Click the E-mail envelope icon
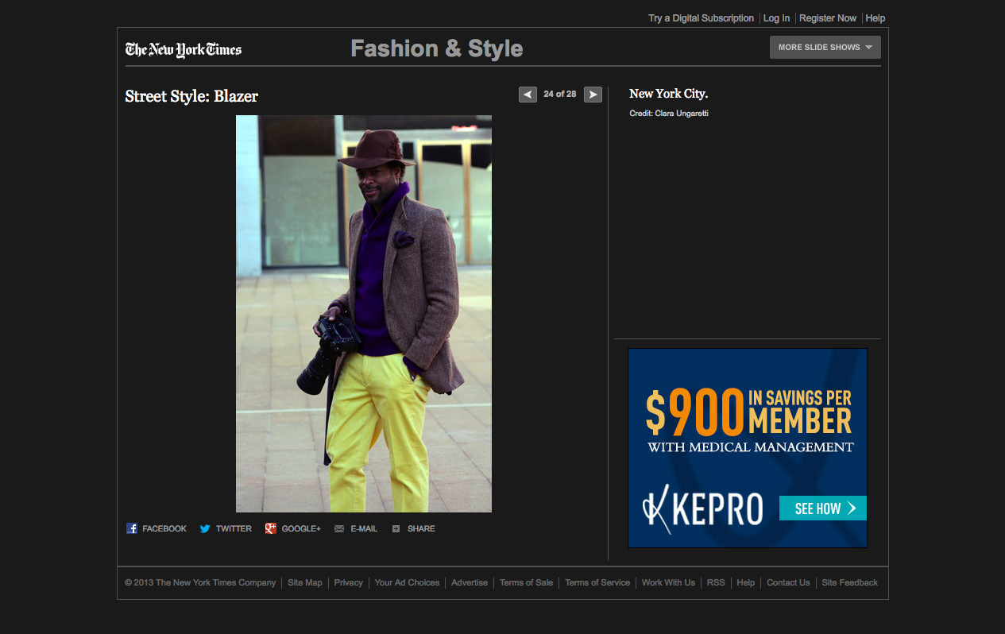 (x=339, y=528)
